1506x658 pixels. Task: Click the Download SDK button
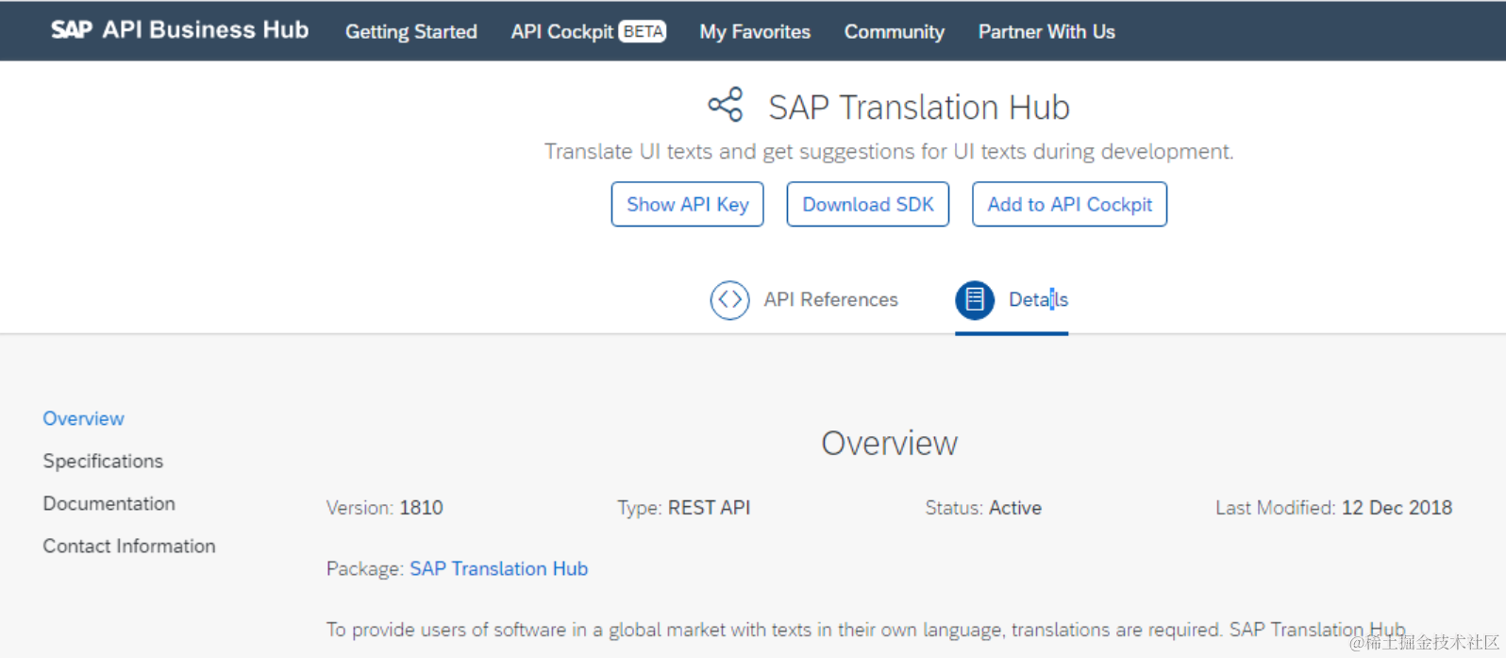click(868, 204)
